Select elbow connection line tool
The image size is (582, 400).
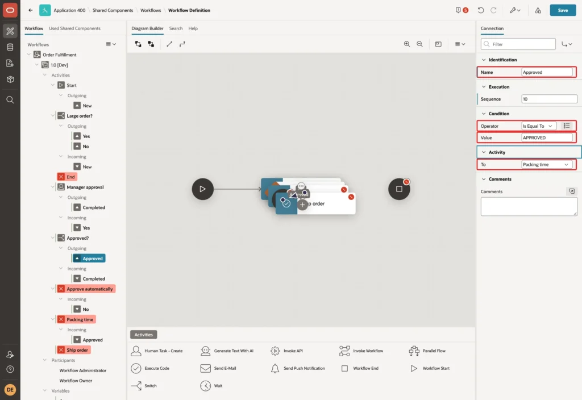pyautogui.click(x=182, y=44)
